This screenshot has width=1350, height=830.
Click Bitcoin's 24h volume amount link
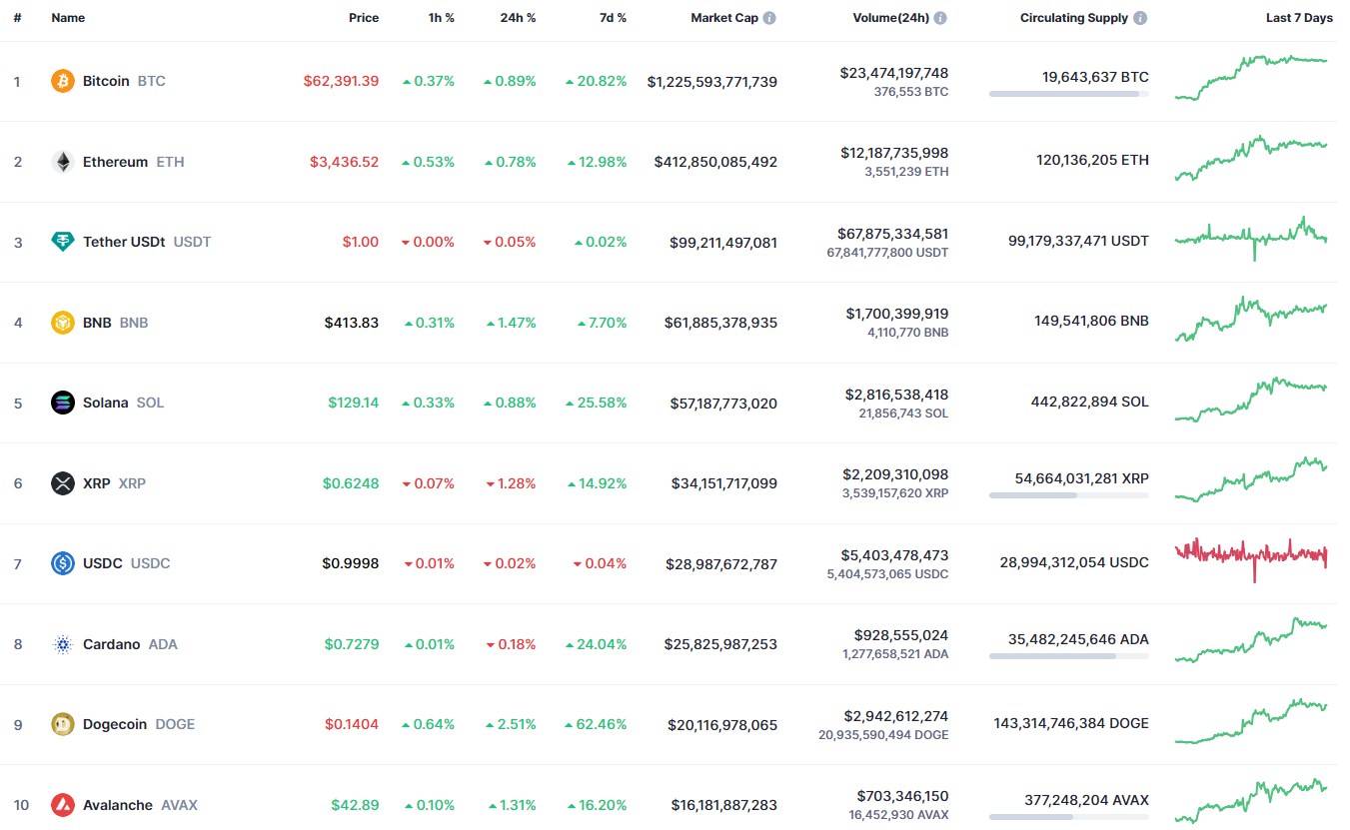tap(894, 73)
